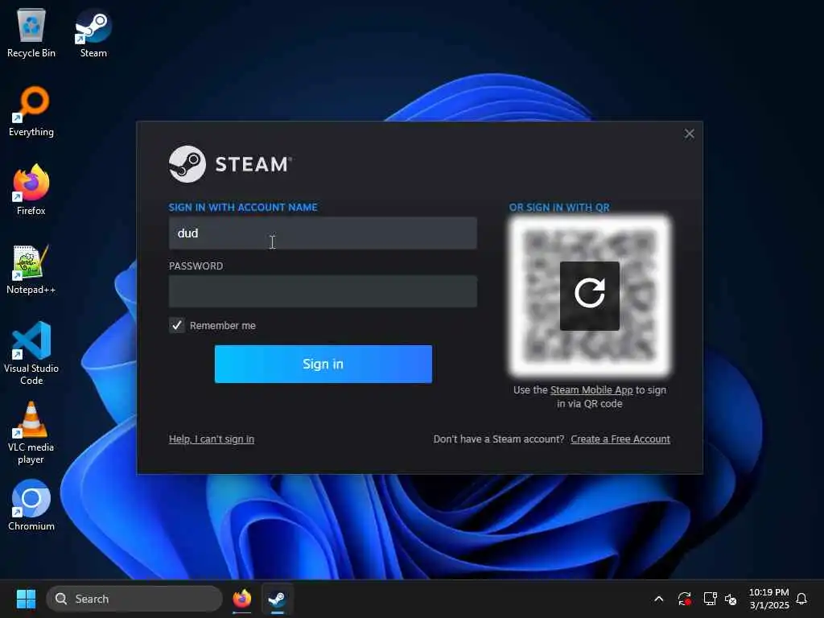824x618 pixels.
Task: Select the Chromium desktop shortcut
Action: click(x=31, y=505)
